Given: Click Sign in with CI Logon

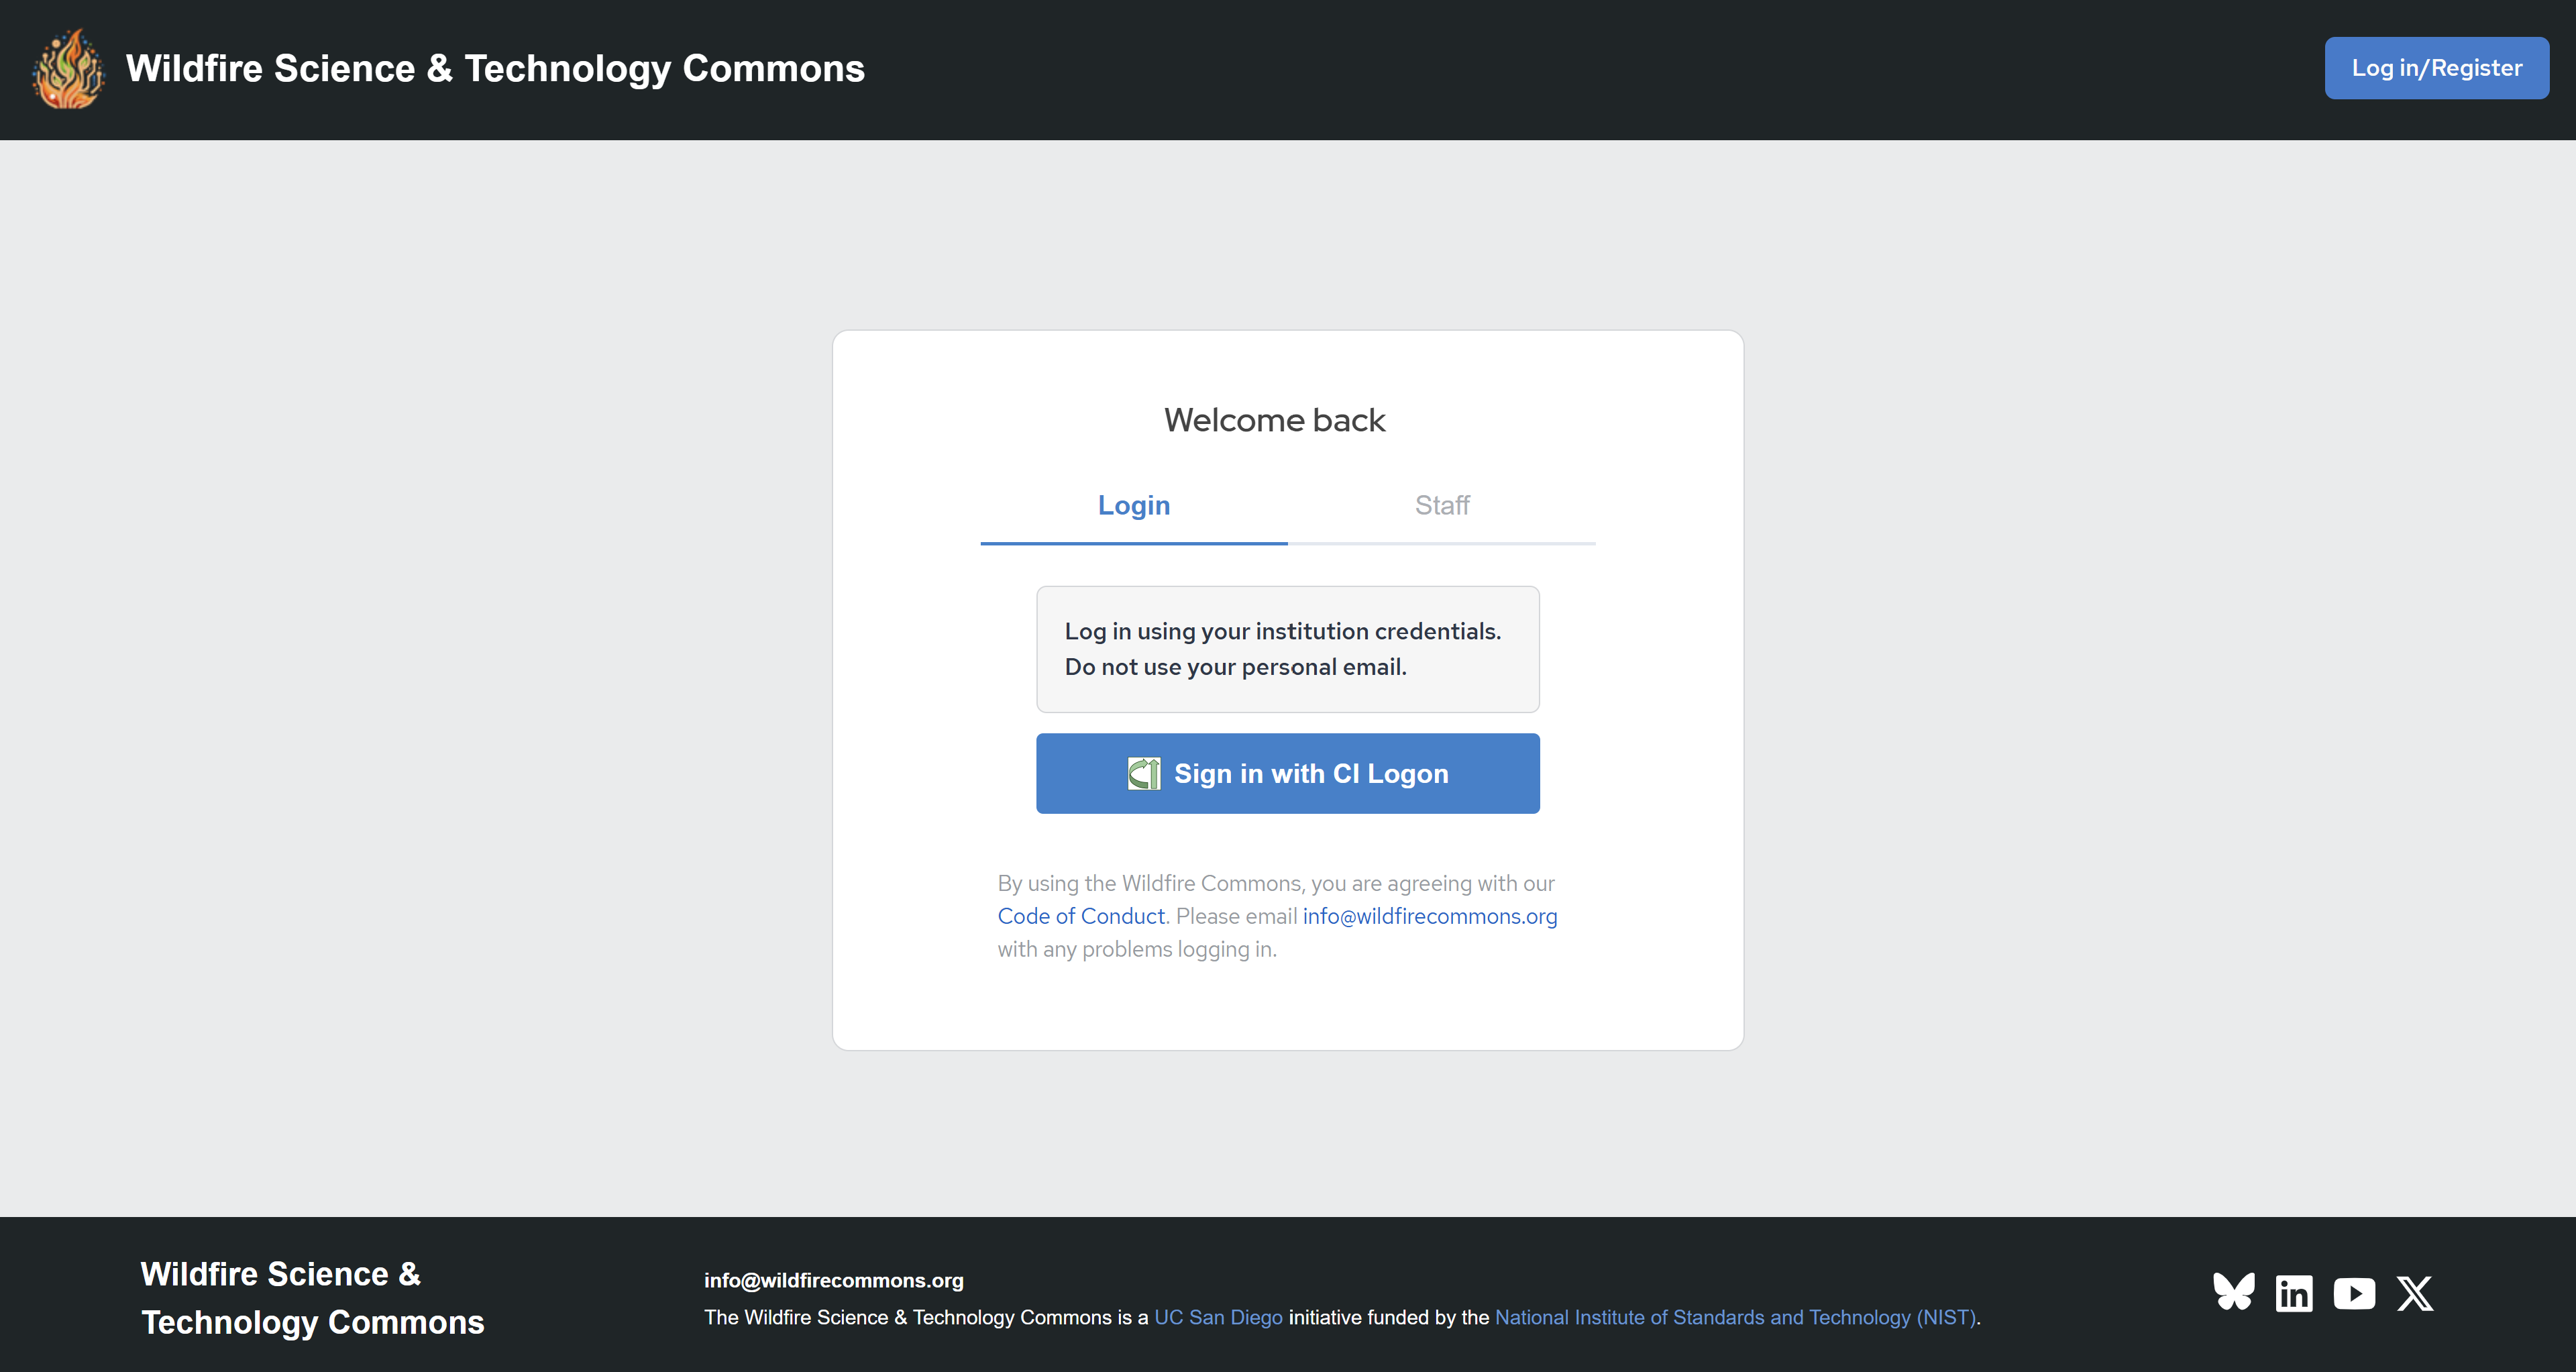Looking at the screenshot, I should pyautogui.click(x=1310, y=774).
